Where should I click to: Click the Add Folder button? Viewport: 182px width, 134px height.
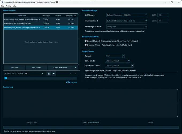pos(36,67)
